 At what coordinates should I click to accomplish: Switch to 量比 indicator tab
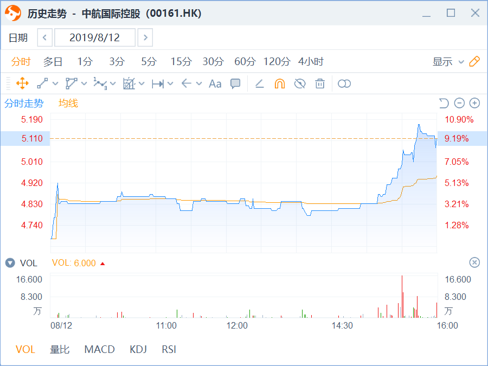point(60,349)
